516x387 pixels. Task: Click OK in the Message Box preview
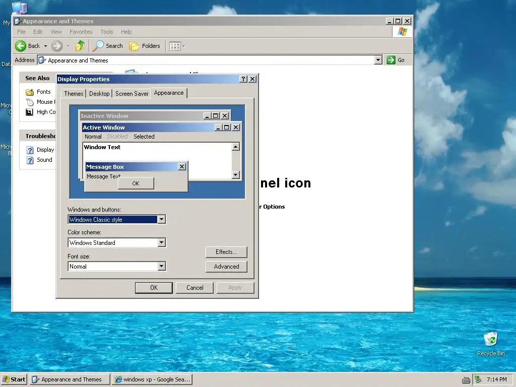[x=136, y=183]
